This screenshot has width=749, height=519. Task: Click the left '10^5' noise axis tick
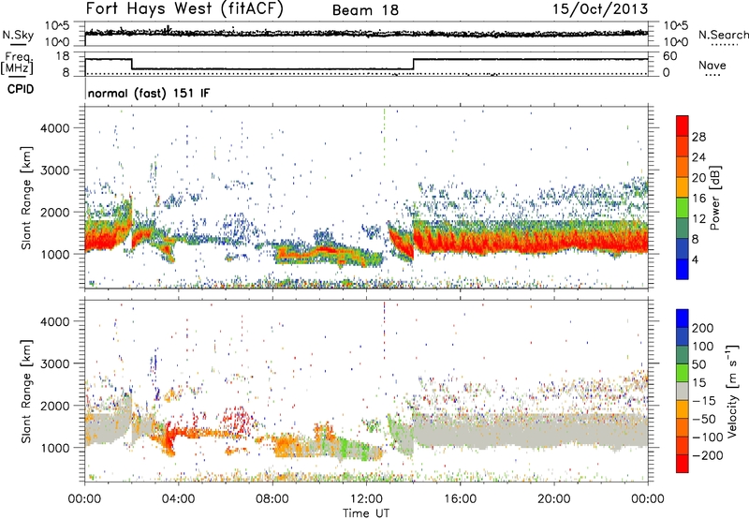coord(57,25)
